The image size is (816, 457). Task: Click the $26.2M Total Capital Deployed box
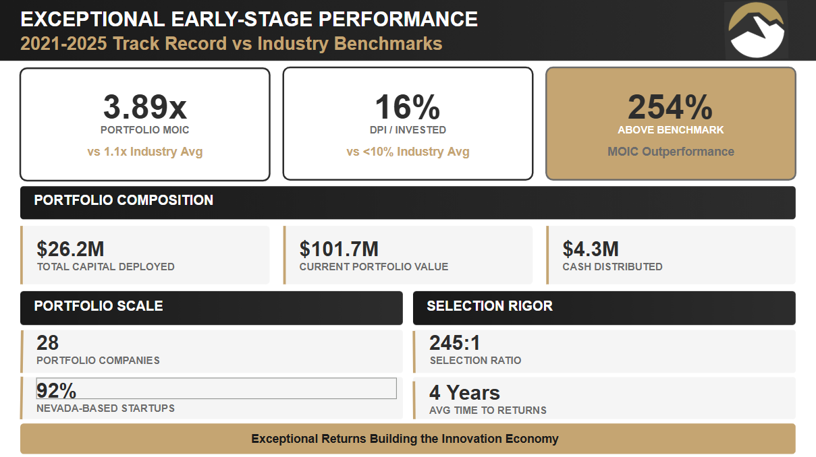pyautogui.click(x=145, y=255)
